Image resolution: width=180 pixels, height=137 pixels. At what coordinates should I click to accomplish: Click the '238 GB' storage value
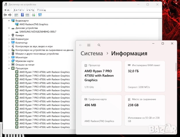133,105
